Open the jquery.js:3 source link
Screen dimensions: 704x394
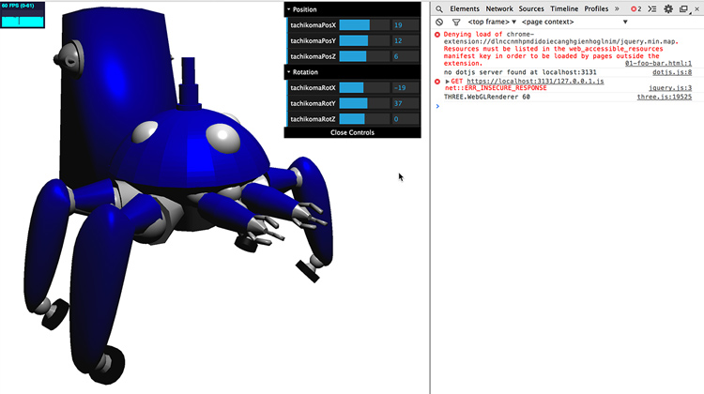(670, 88)
